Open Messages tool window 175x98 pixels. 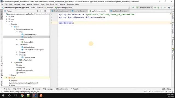click(48, 89)
